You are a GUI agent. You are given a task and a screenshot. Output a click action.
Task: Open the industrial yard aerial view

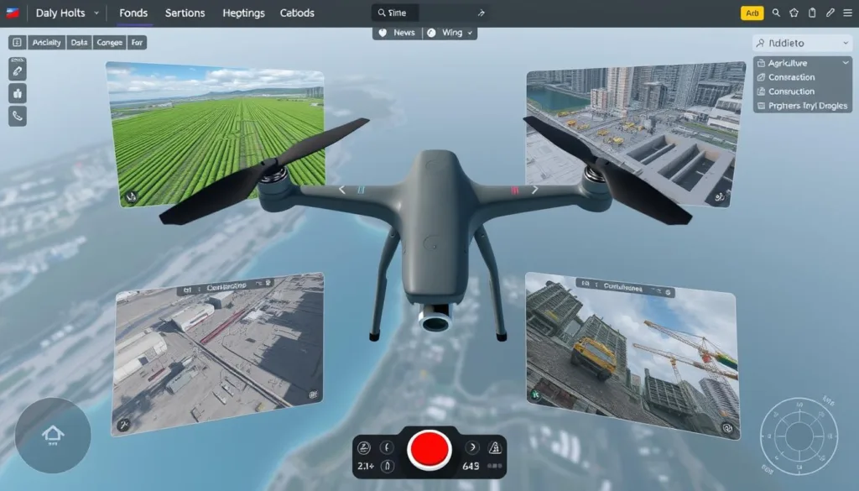tap(217, 354)
